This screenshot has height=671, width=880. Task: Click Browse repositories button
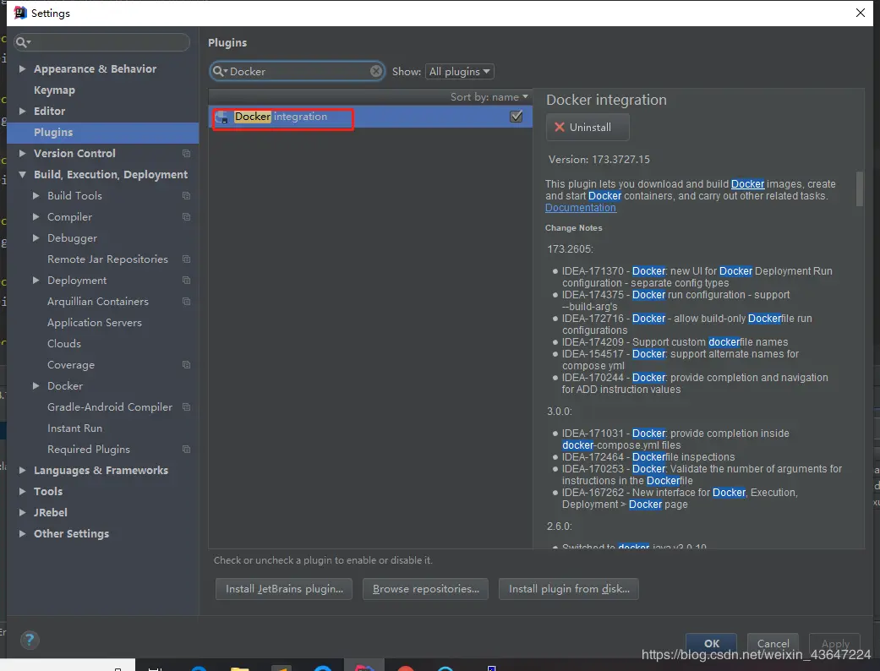point(425,589)
